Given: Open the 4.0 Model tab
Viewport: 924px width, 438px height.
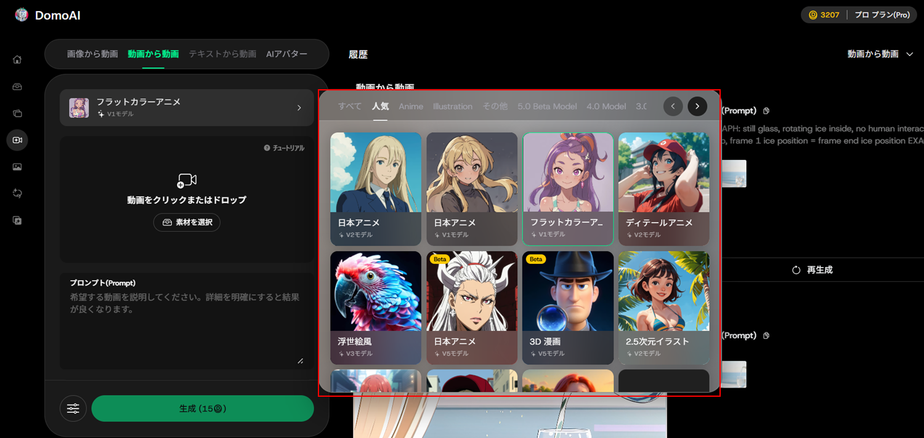Looking at the screenshot, I should tap(606, 106).
